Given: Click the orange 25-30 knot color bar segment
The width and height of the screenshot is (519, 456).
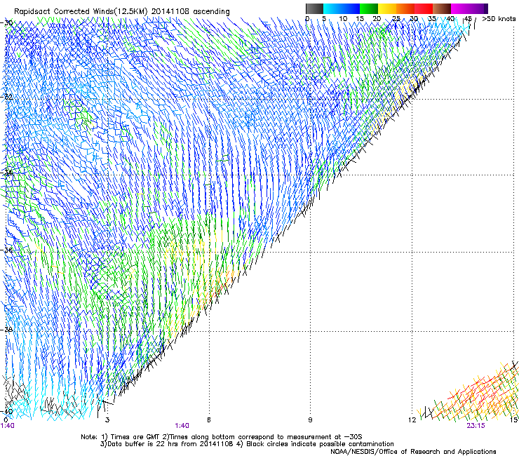Looking at the screenshot, I should pyautogui.click(x=405, y=8).
